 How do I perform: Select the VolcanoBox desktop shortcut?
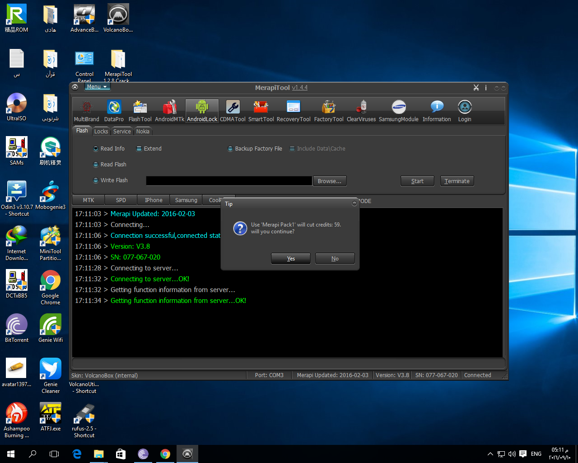tap(118, 19)
